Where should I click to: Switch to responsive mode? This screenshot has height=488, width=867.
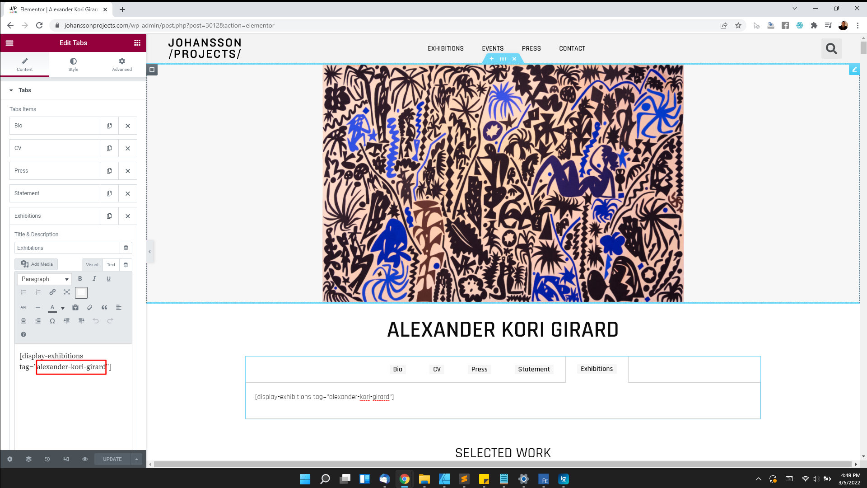pyautogui.click(x=66, y=459)
